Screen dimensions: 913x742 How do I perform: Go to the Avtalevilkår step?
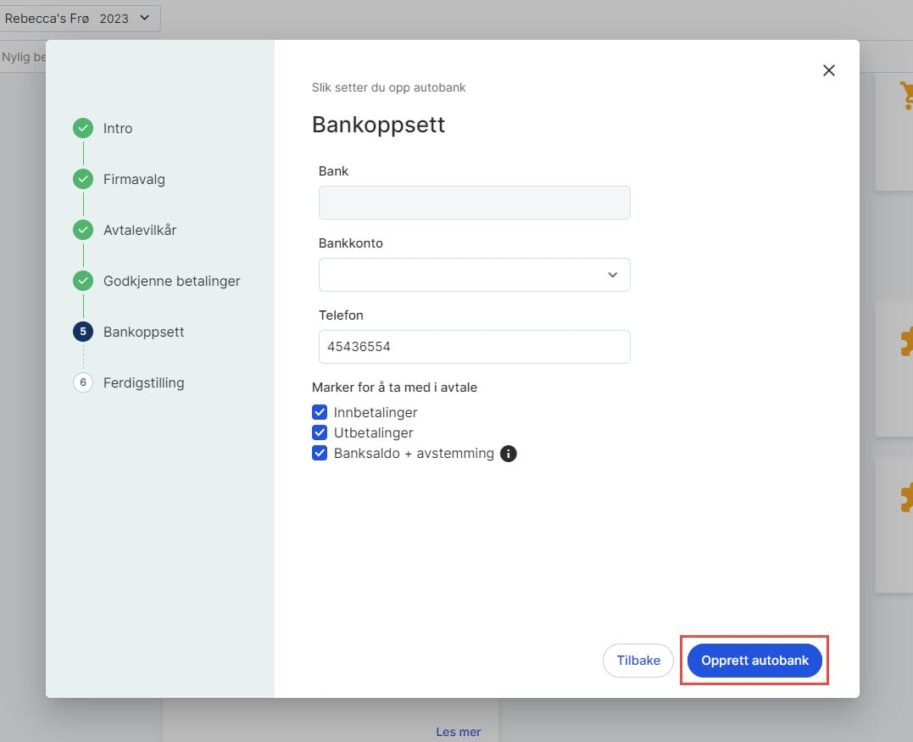140,230
